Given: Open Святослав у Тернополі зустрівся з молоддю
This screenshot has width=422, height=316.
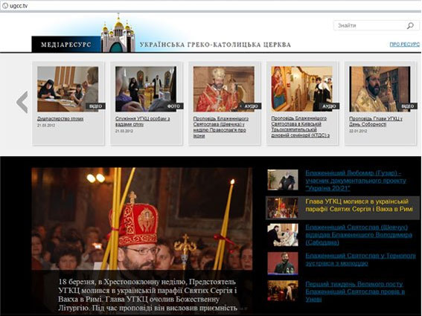Looking at the screenshot, I should 360,259.
